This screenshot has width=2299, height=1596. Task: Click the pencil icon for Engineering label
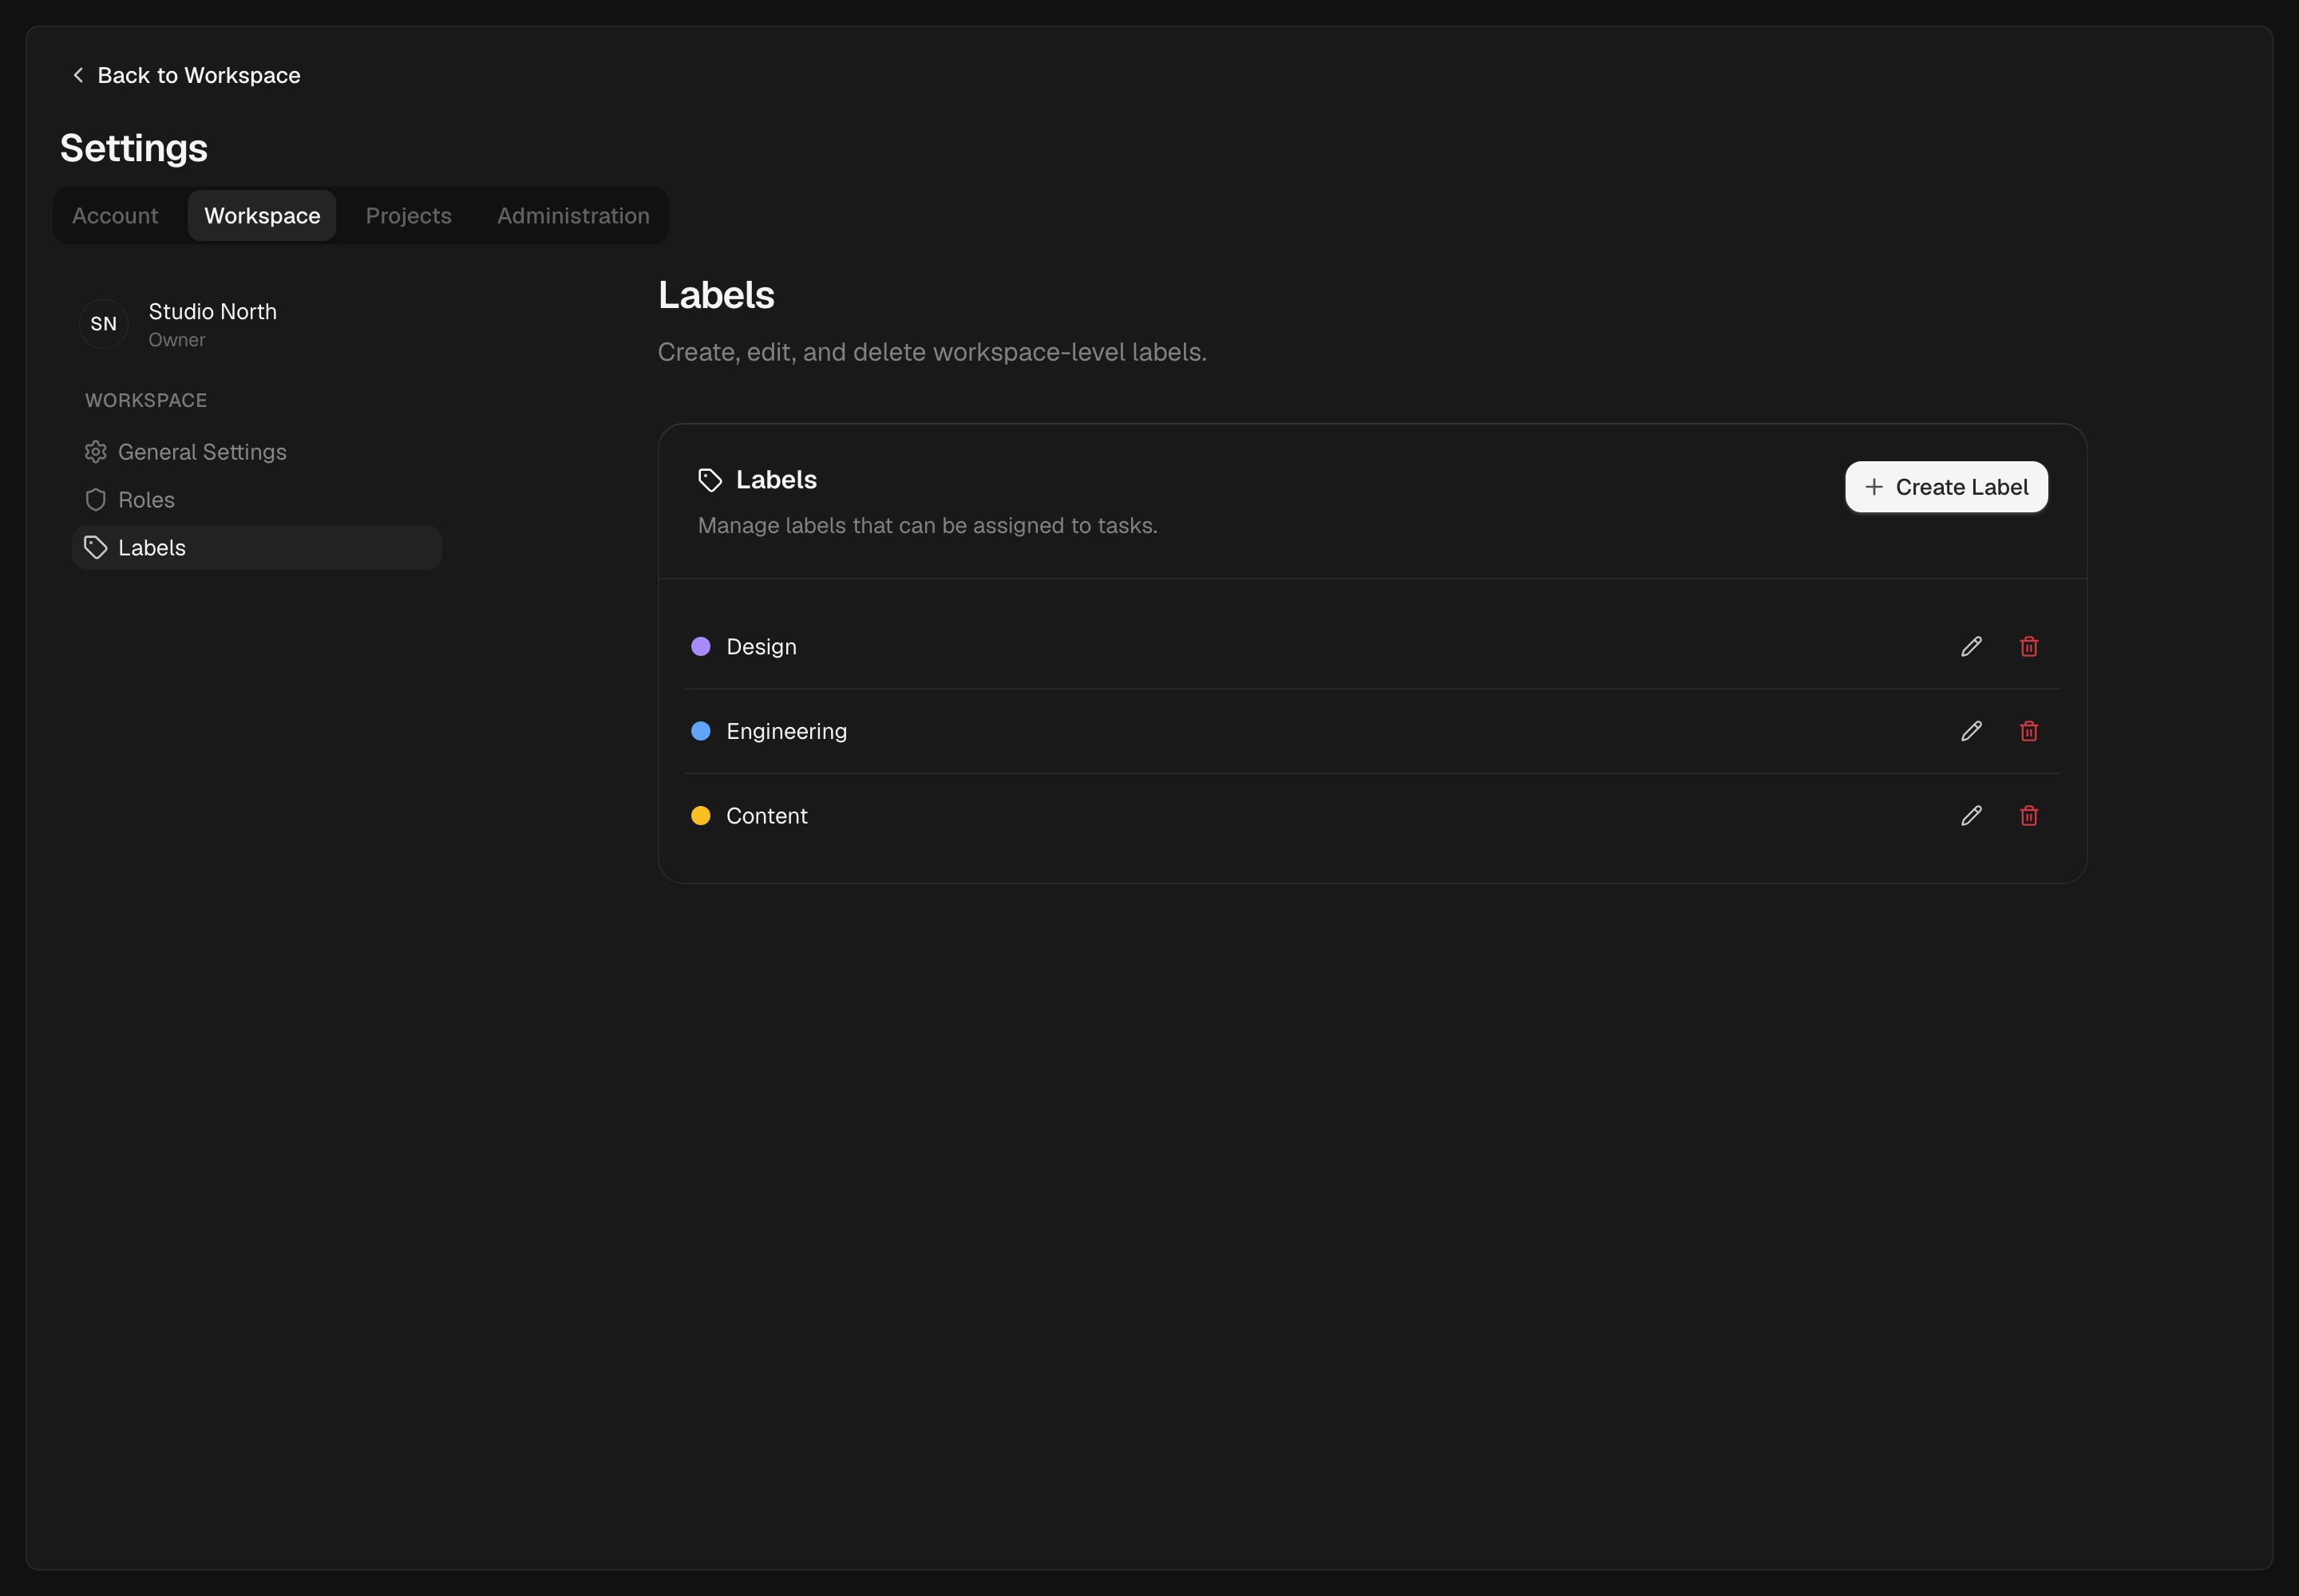pos(1971,731)
